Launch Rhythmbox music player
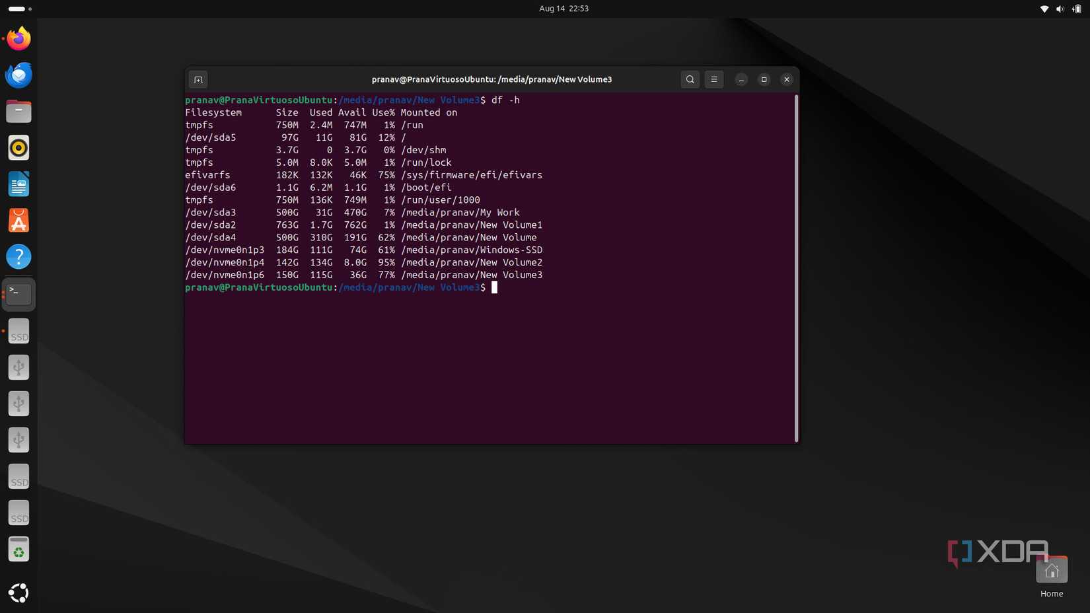1090x613 pixels. click(x=18, y=147)
